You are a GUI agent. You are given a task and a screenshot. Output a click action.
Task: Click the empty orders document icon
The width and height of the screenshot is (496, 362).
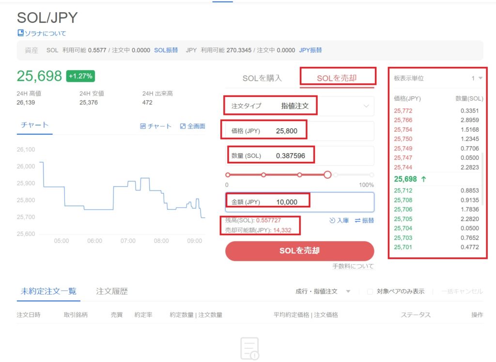coord(249,349)
